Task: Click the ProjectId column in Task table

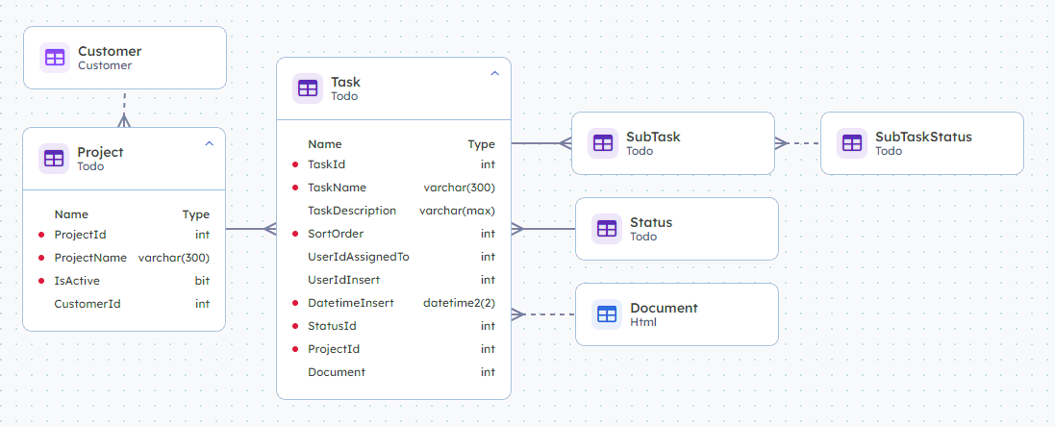Action: tap(394, 349)
